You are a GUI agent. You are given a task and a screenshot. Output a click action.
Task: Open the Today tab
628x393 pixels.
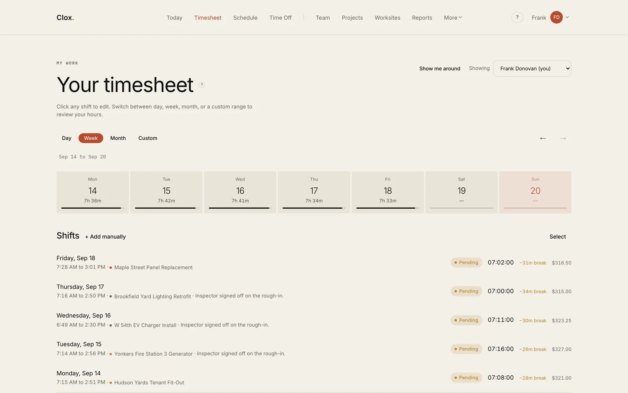coord(174,18)
